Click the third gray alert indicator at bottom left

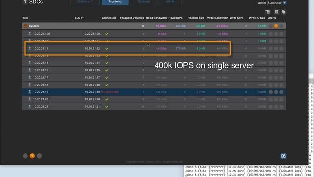(x=39, y=156)
